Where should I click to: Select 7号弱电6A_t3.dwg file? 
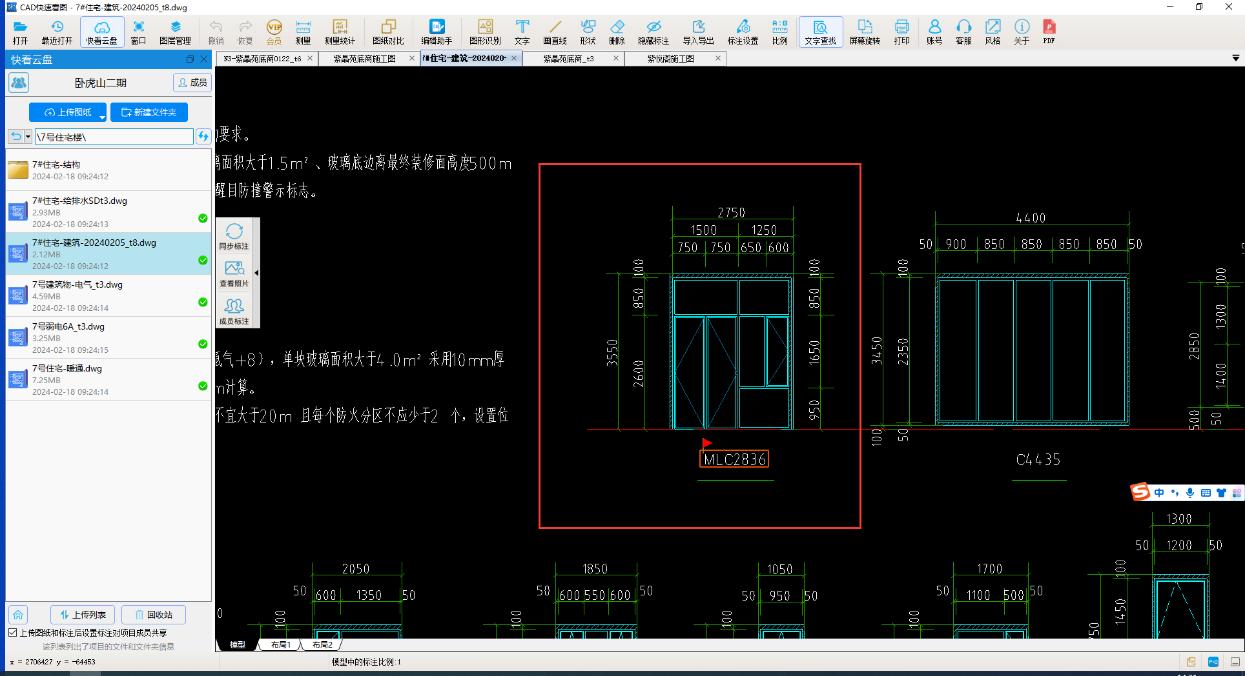(108, 337)
